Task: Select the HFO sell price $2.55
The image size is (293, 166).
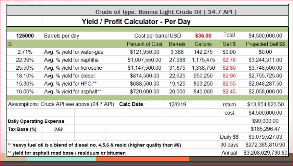Action: 229,84
